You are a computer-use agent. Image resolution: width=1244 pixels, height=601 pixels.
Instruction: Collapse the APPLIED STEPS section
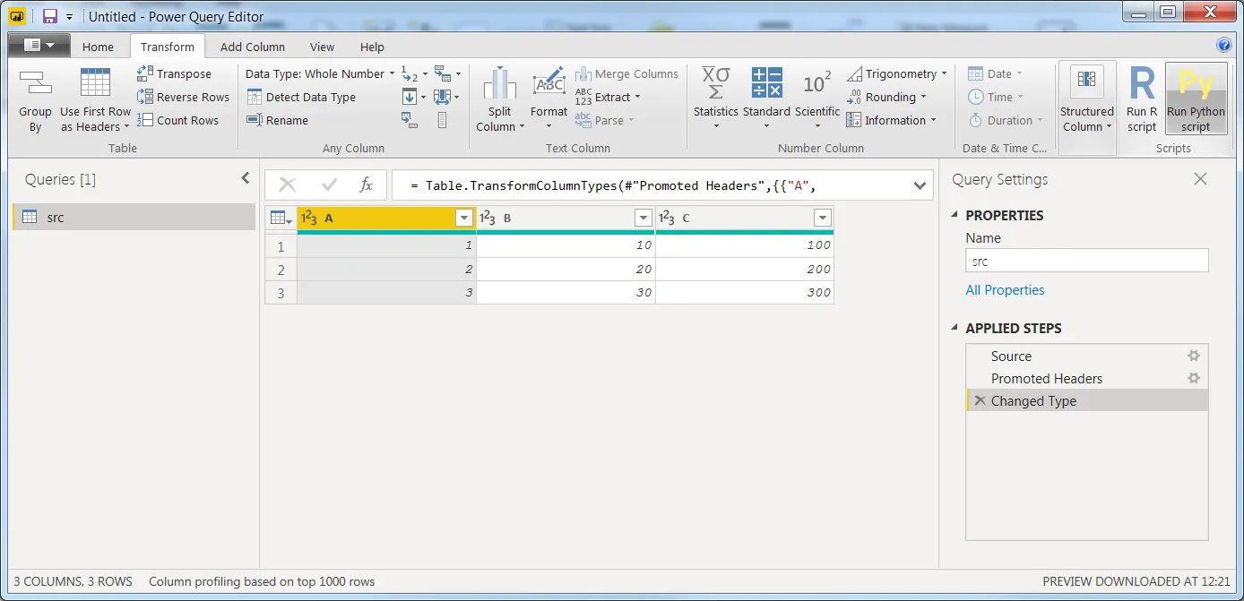click(956, 328)
